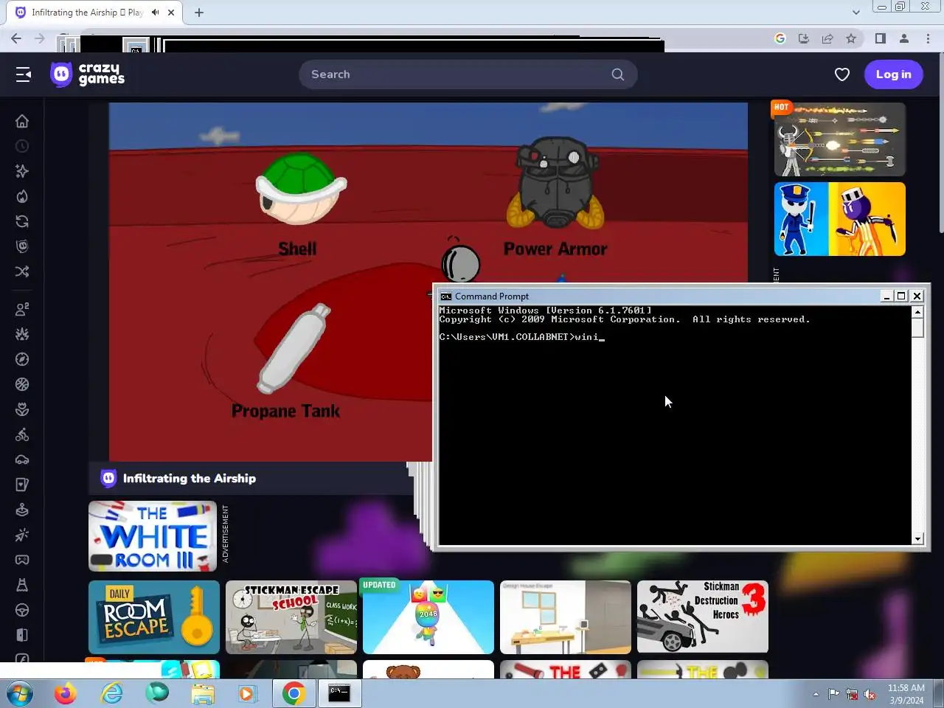This screenshot has width=944, height=708.
Task: Open Originals shield icon in sidebar
Action: click(x=22, y=246)
